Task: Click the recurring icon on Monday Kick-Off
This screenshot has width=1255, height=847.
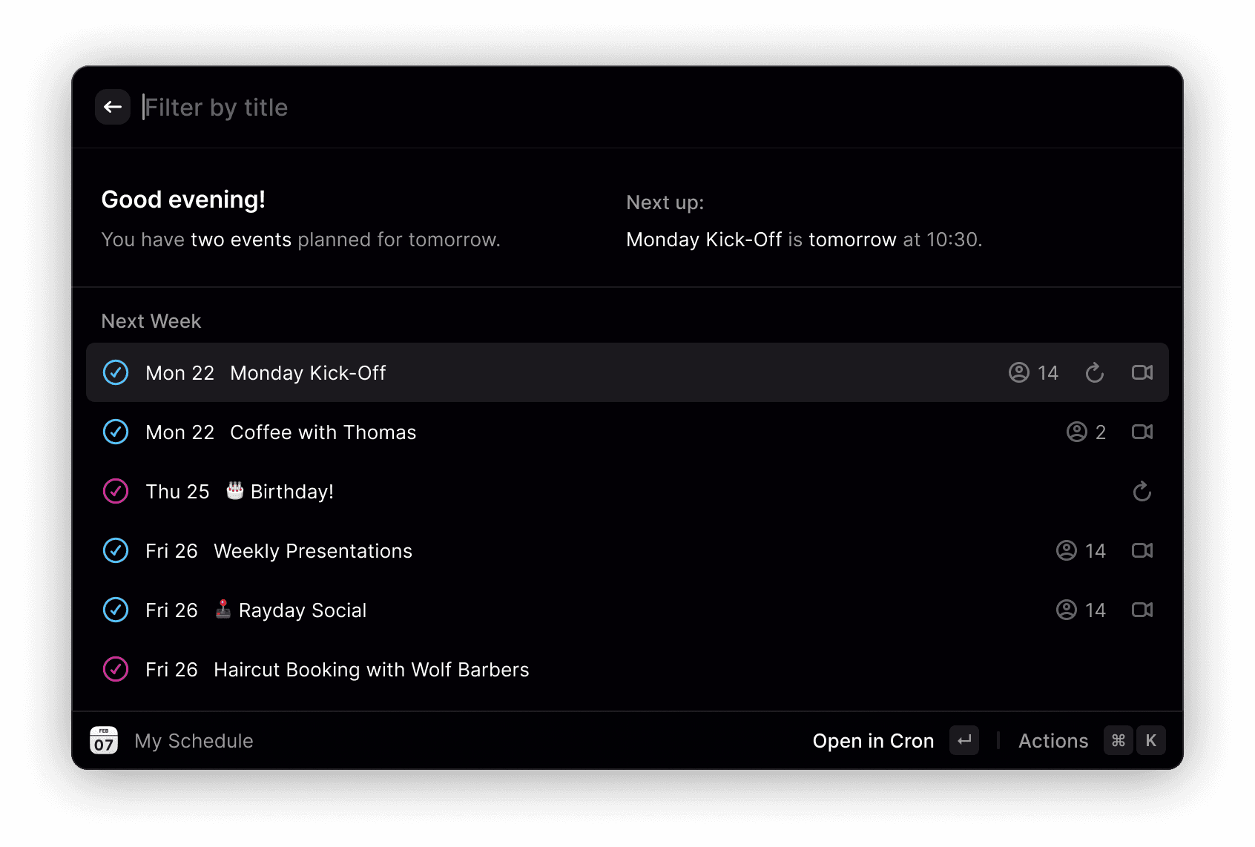Action: pos(1095,372)
